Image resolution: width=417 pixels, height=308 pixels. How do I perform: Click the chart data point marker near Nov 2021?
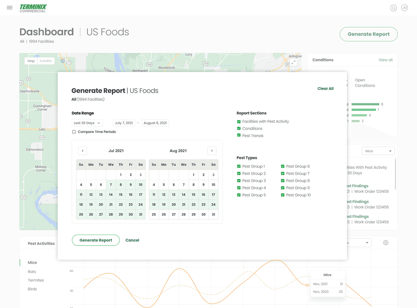point(307,285)
